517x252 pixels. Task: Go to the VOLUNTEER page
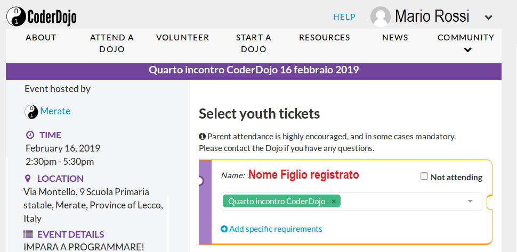tap(183, 38)
